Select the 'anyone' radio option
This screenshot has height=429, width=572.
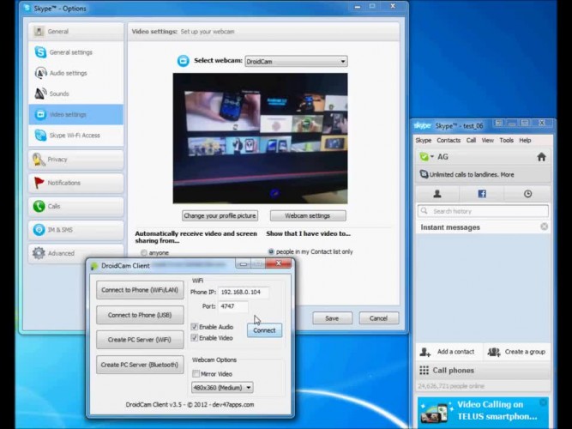click(x=144, y=252)
